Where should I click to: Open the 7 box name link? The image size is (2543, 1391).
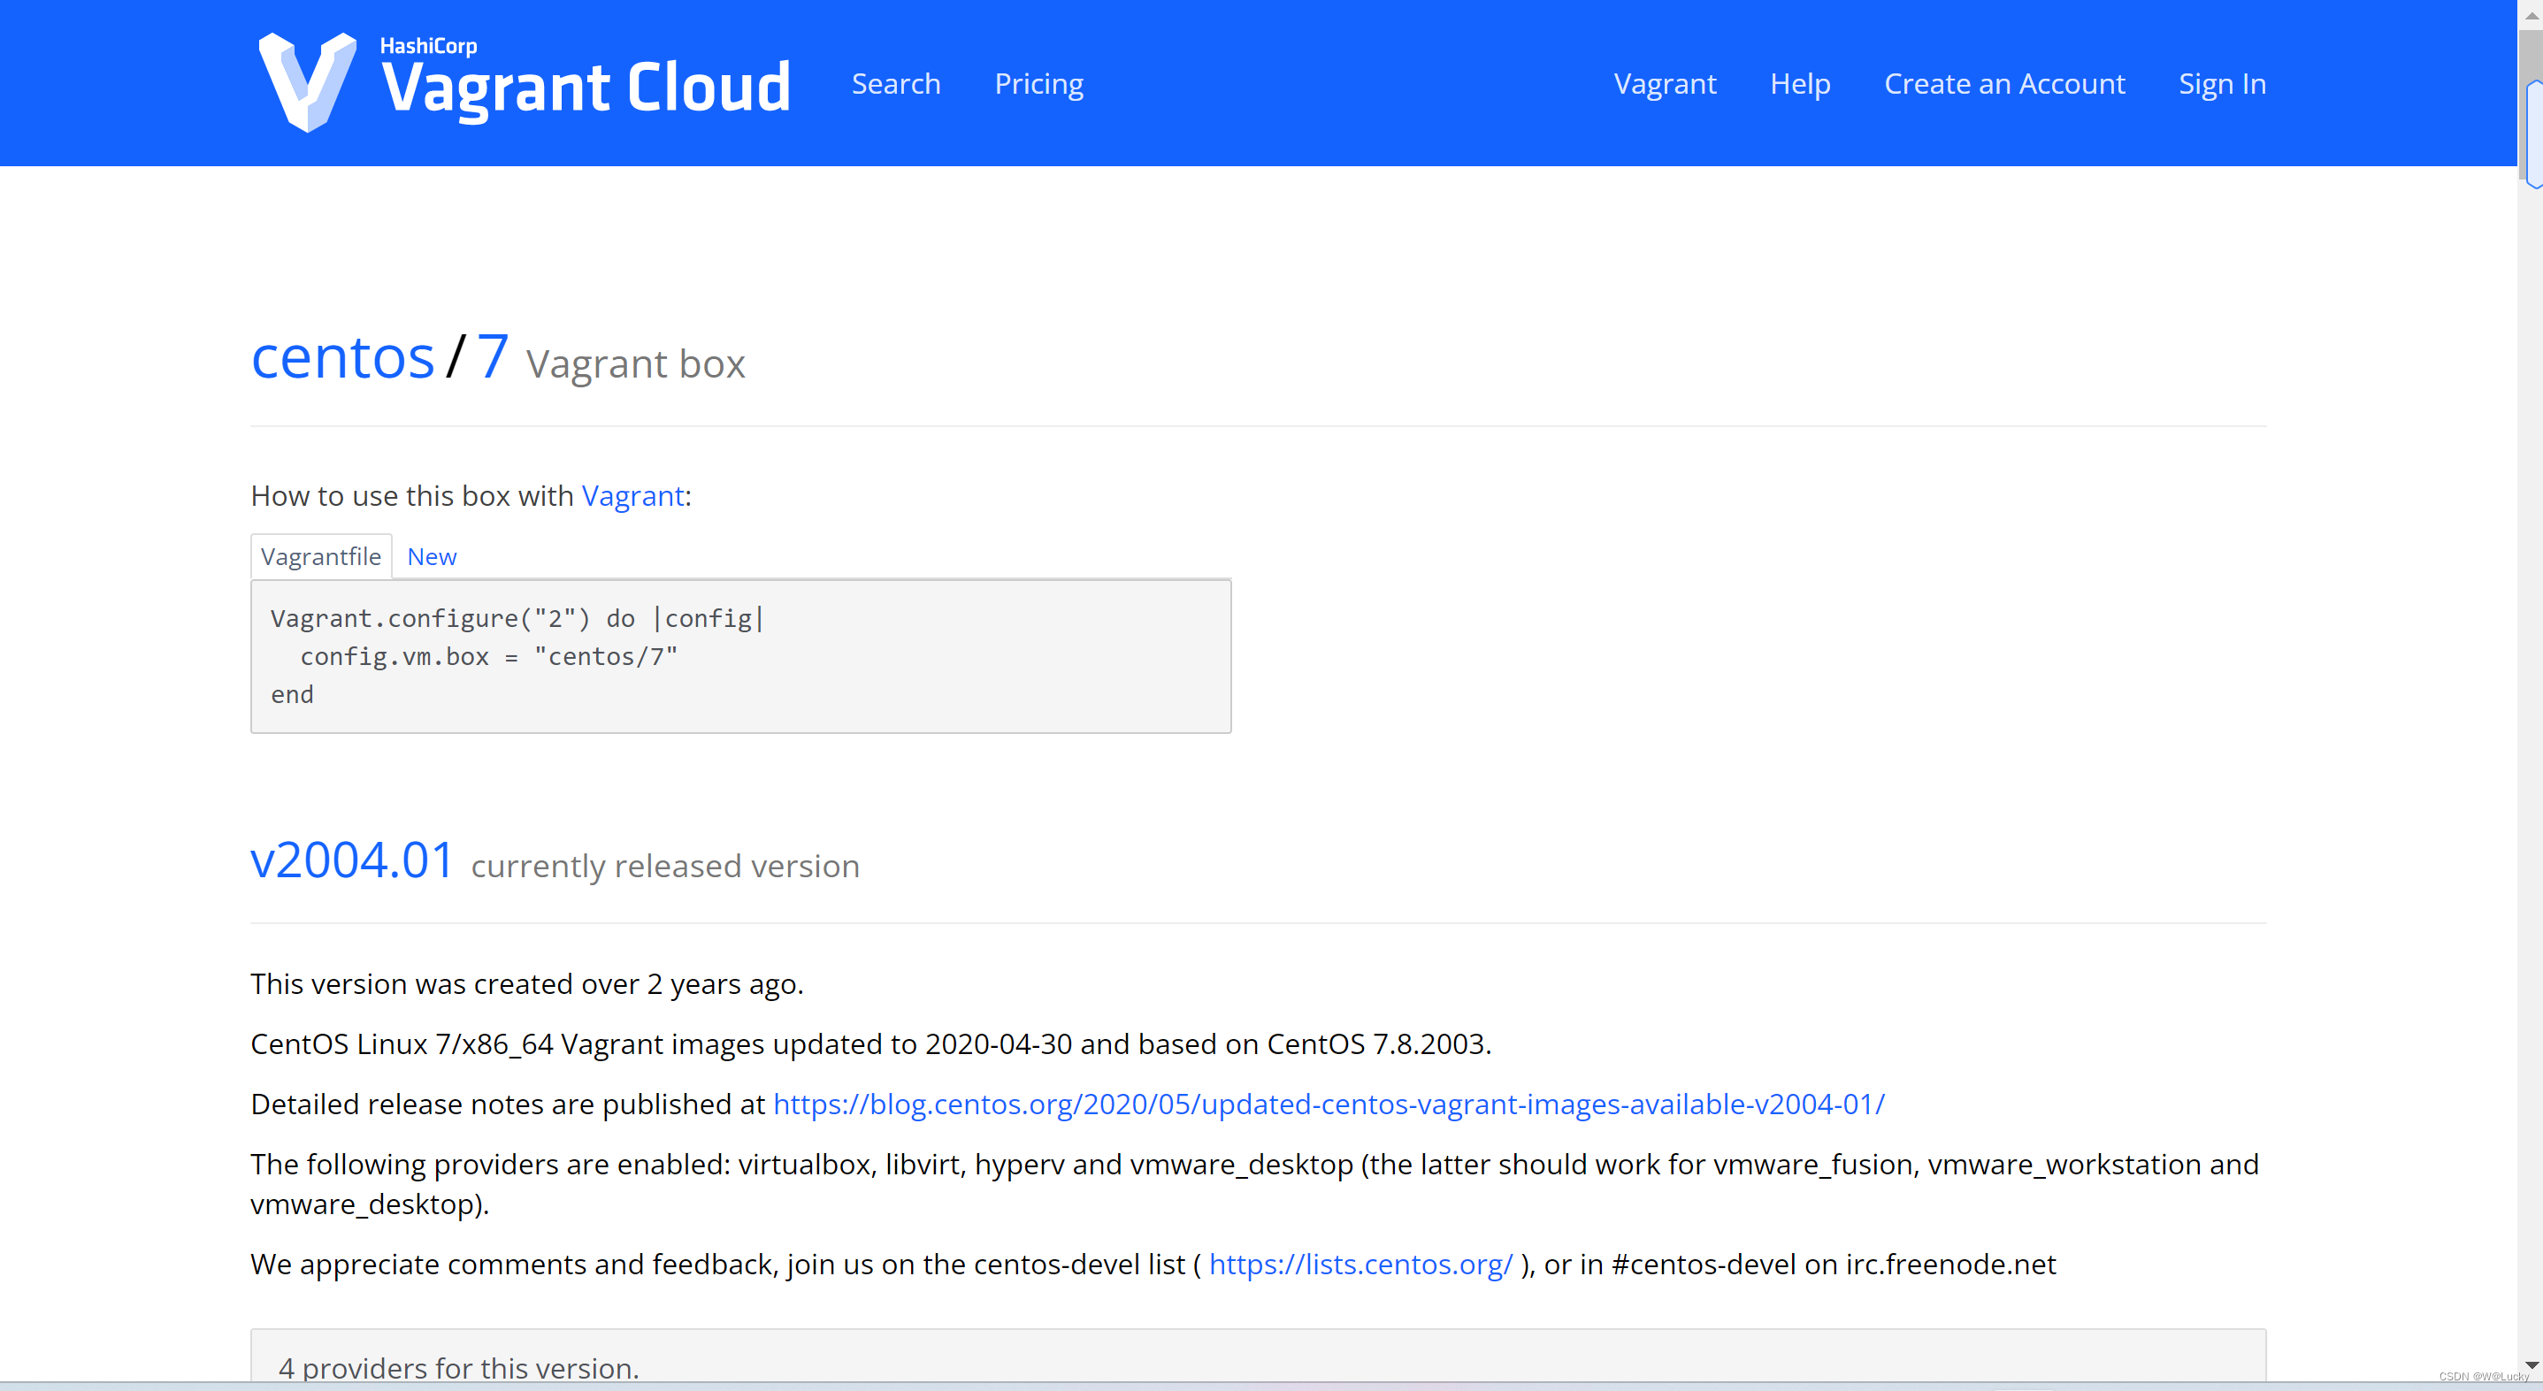(x=493, y=356)
